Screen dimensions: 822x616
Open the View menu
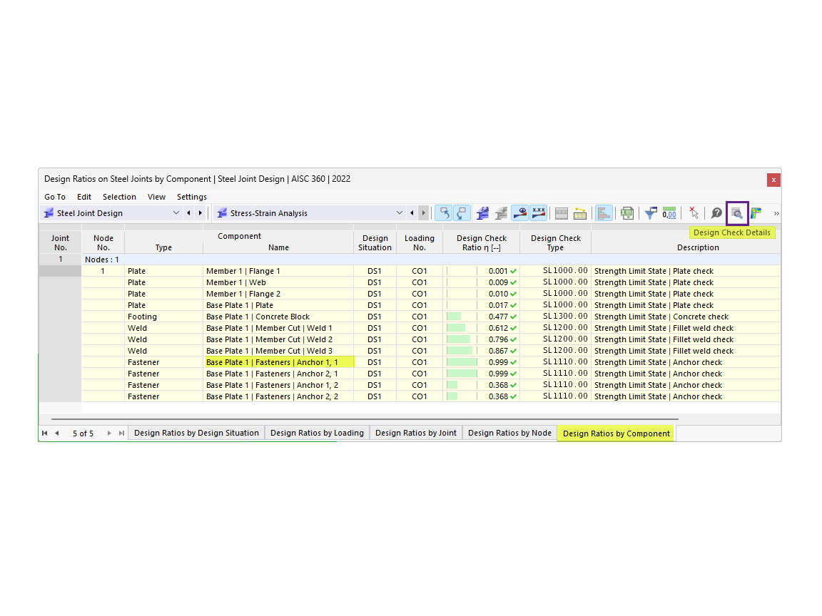[x=156, y=197]
